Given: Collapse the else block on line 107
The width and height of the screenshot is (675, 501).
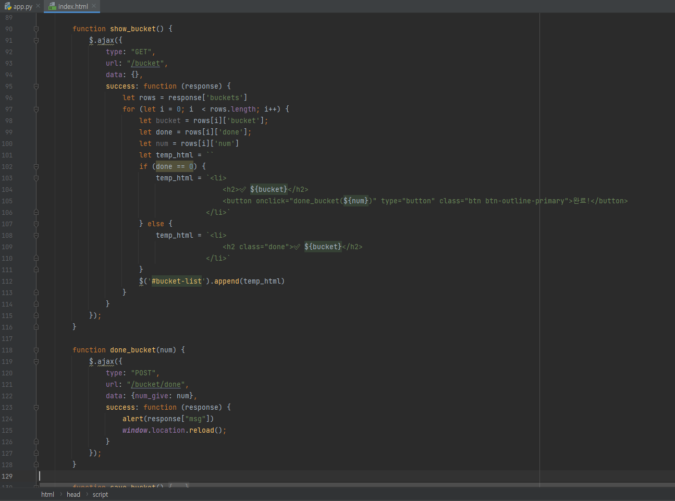Looking at the screenshot, I should click(x=36, y=224).
